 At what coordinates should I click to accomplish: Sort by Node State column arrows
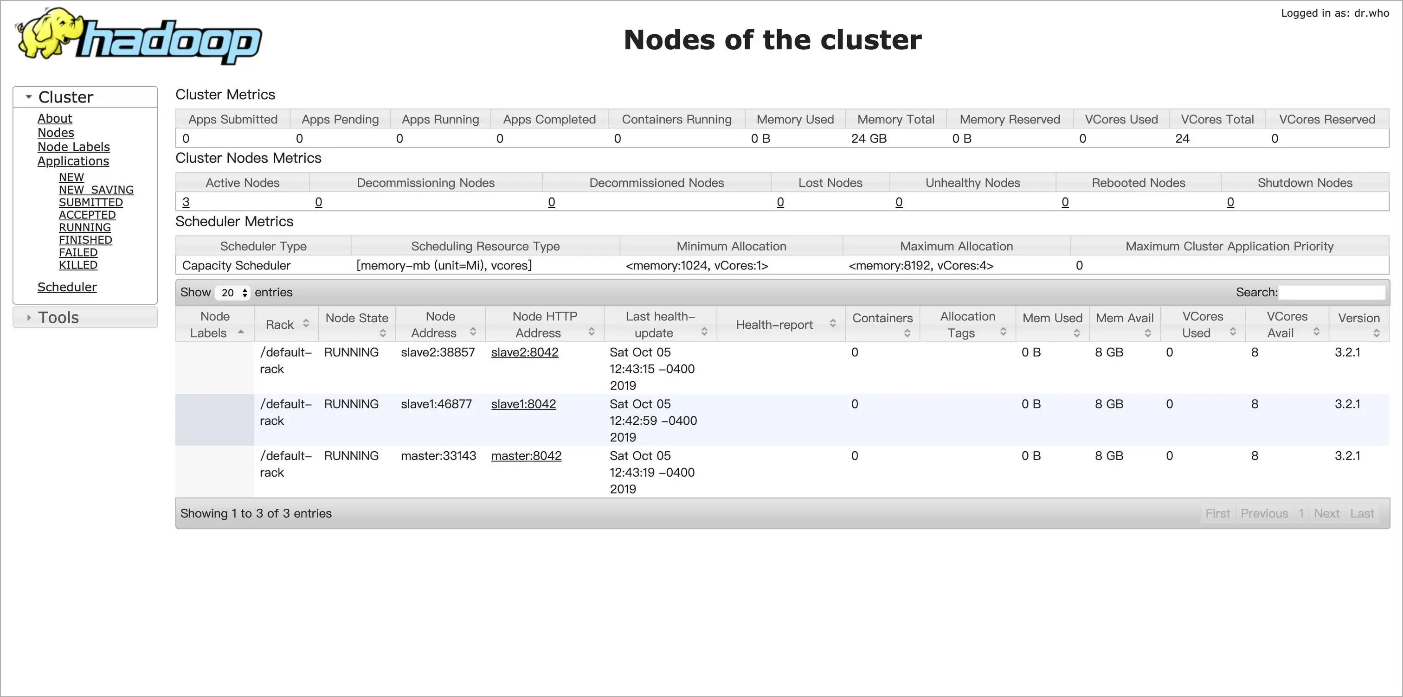click(383, 333)
